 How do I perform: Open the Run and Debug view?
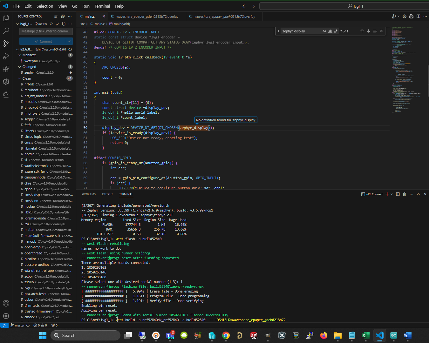pyautogui.click(x=6, y=57)
